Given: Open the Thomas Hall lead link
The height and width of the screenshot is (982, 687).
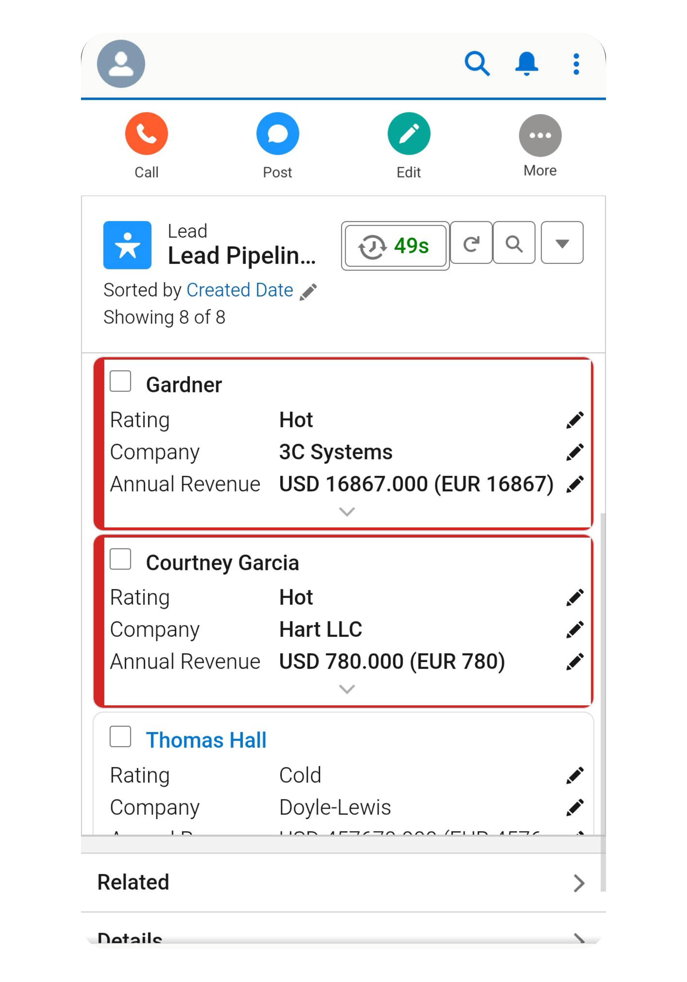Looking at the screenshot, I should (206, 740).
